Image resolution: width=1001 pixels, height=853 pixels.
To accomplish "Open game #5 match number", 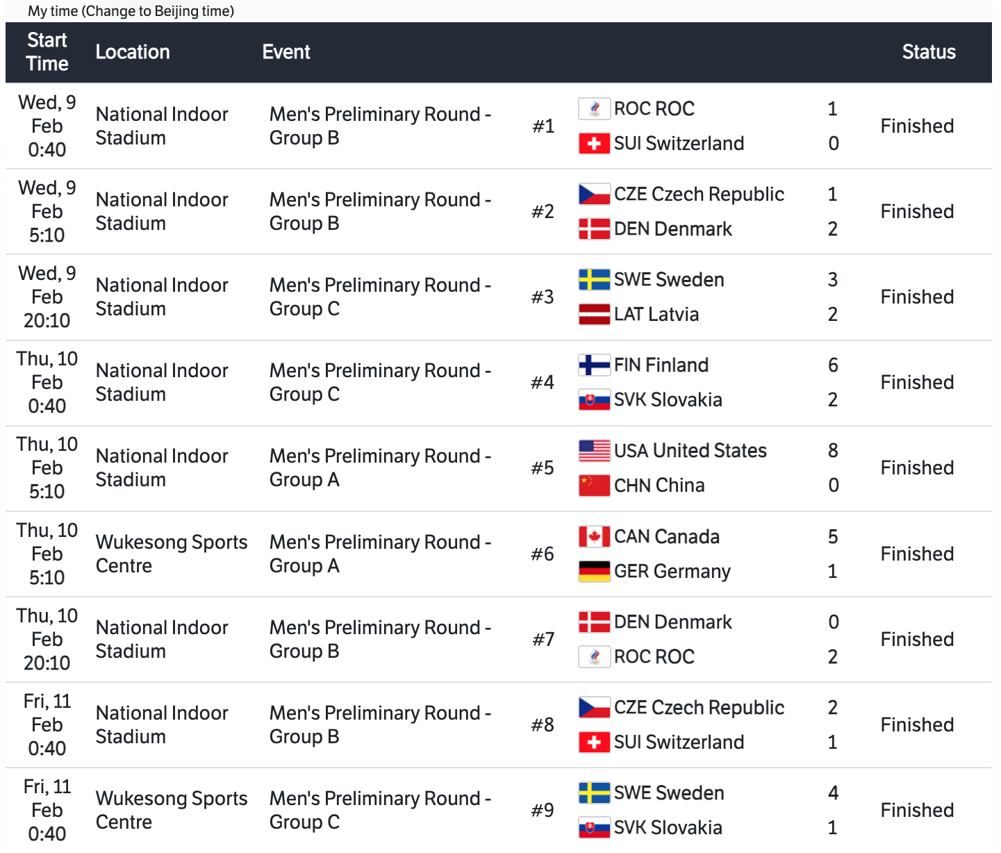I will [543, 468].
